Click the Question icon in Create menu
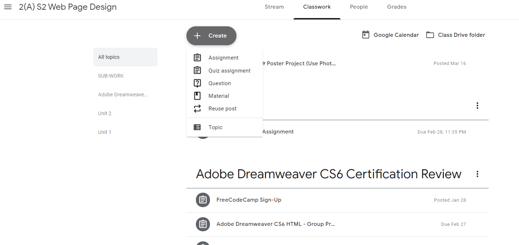 pos(197,83)
